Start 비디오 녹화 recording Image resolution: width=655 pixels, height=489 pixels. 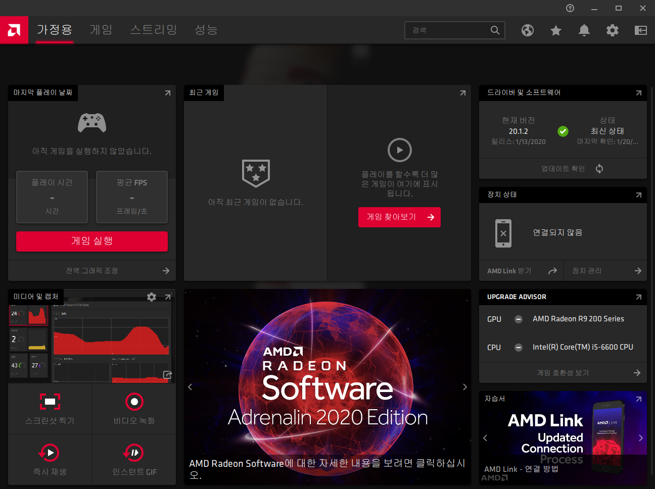coord(134,409)
